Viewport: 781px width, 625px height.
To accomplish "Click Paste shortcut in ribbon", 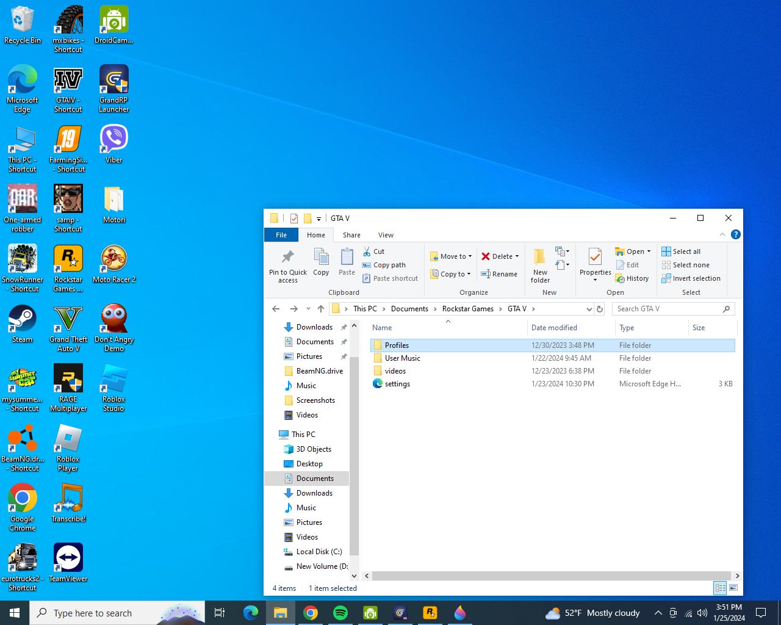I will point(390,278).
